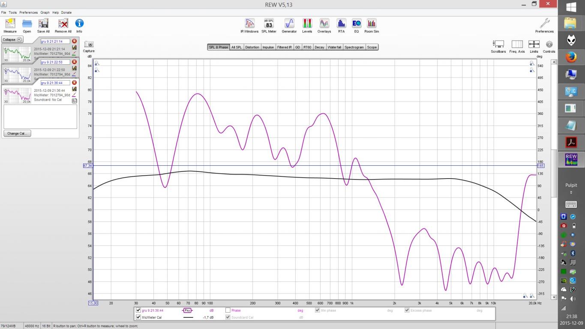Click the notes box under measurement 3

coord(40,117)
